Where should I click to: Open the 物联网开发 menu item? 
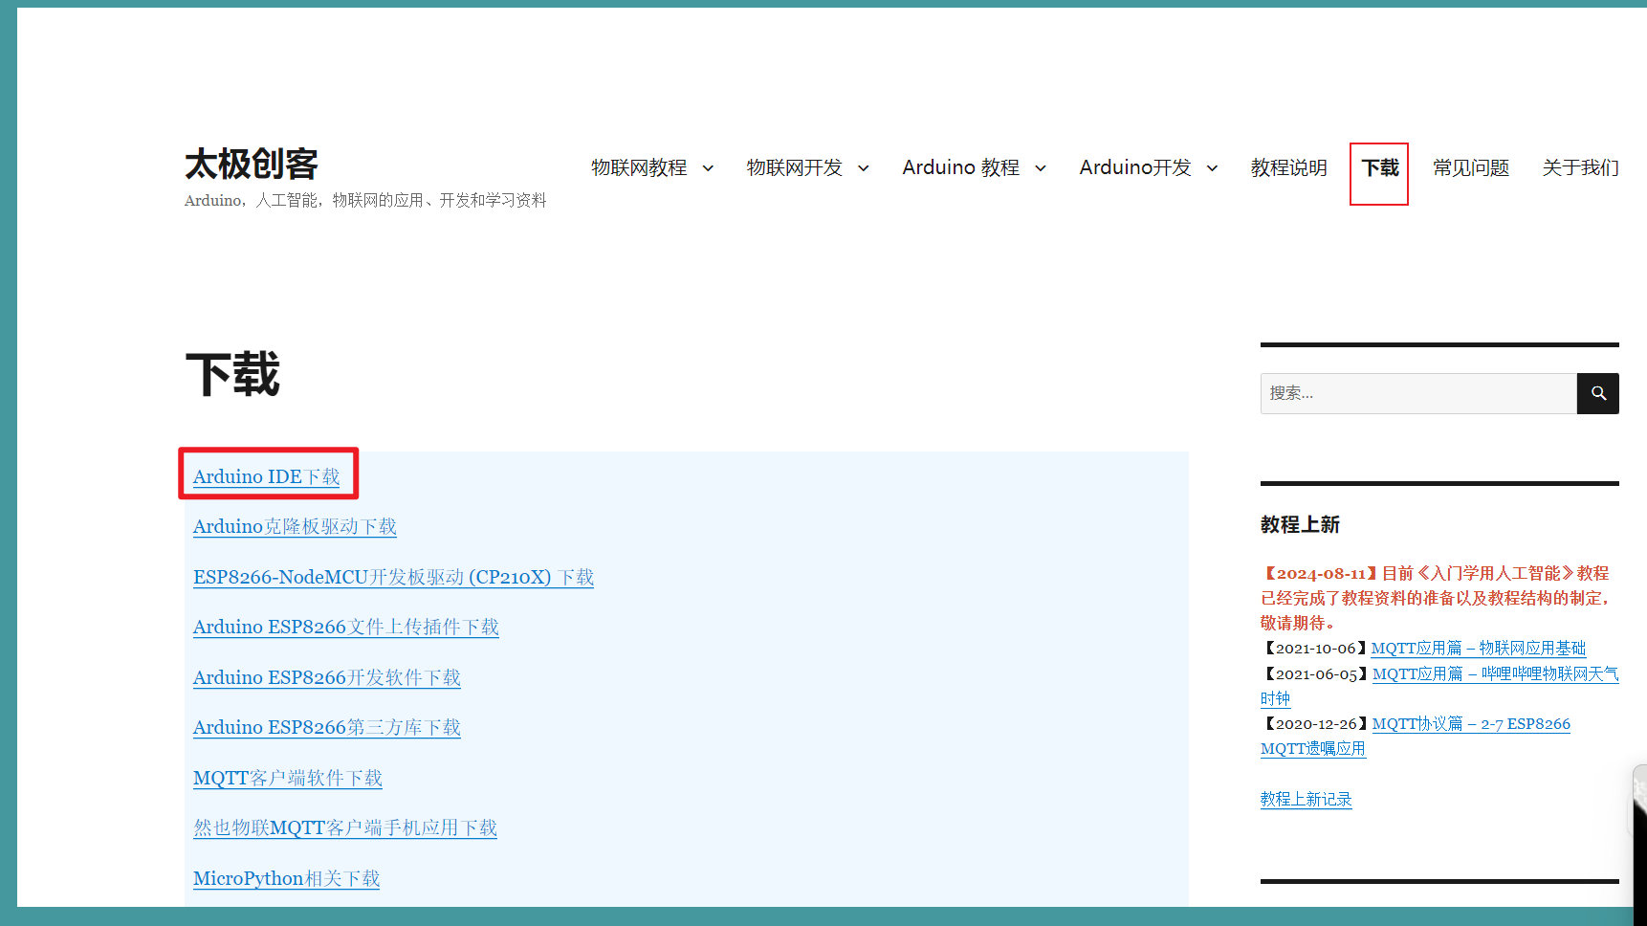pyautogui.click(x=794, y=167)
